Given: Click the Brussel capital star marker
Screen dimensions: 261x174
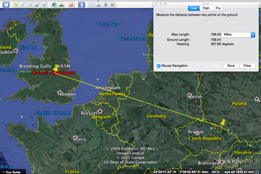Looking at the screenshot, I should 100,111.
